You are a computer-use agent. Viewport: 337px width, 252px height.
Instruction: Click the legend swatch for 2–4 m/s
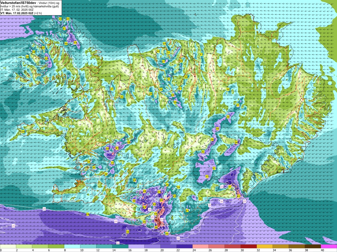(24, 246)
